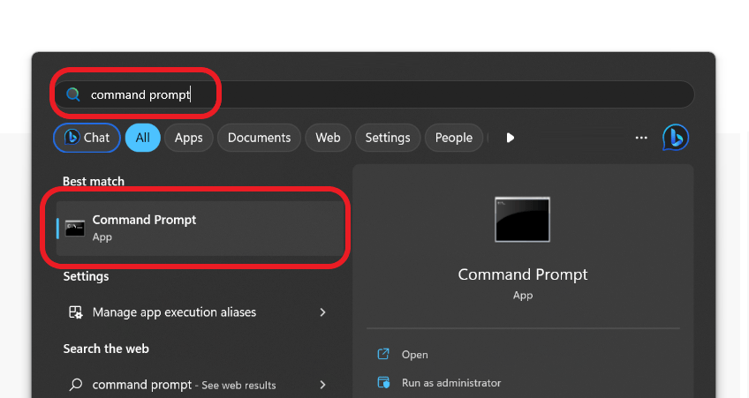Click the Open action icon
Viewport: 749px width, 398px height.
pyautogui.click(x=383, y=354)
